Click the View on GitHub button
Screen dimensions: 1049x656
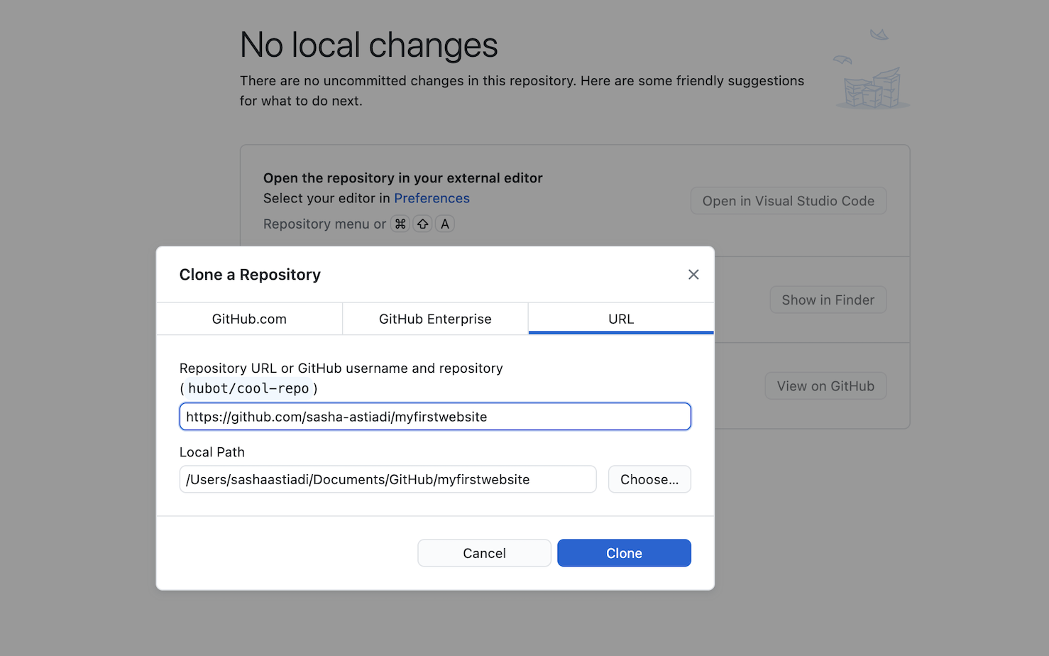click(x=825, y=386)
